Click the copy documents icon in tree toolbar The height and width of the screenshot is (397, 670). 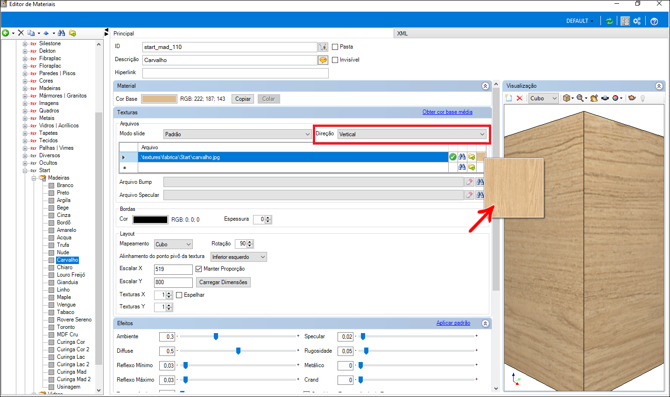(31, 33)
